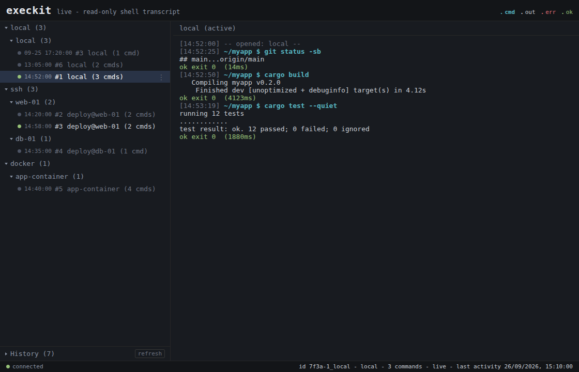
Task: Click the green connected indicator dot
Action: click(8, 366)
